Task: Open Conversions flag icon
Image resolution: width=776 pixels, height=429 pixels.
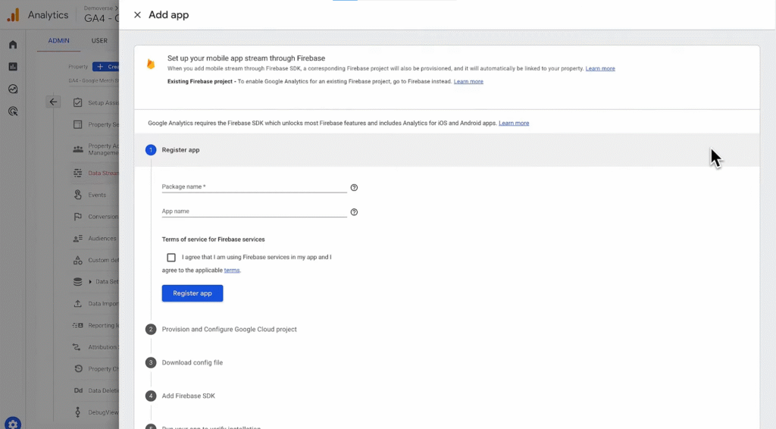Action: point(78,216)
